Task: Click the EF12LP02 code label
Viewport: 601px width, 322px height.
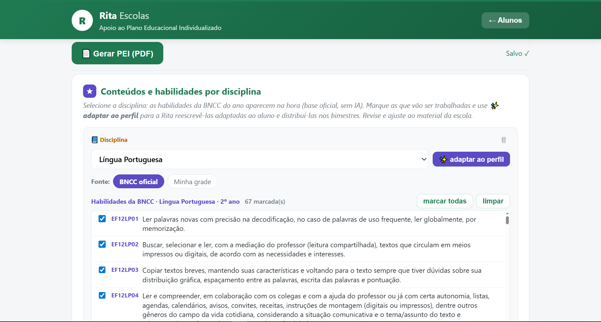Action: [x=125, y=244]
